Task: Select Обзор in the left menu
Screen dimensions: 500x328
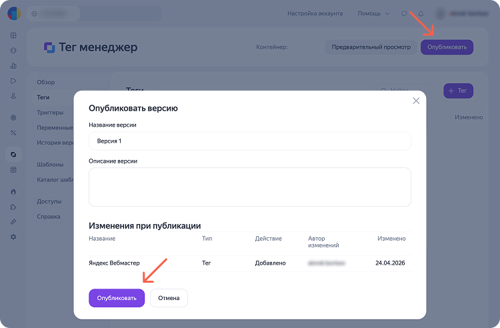Action: point(46,82)
